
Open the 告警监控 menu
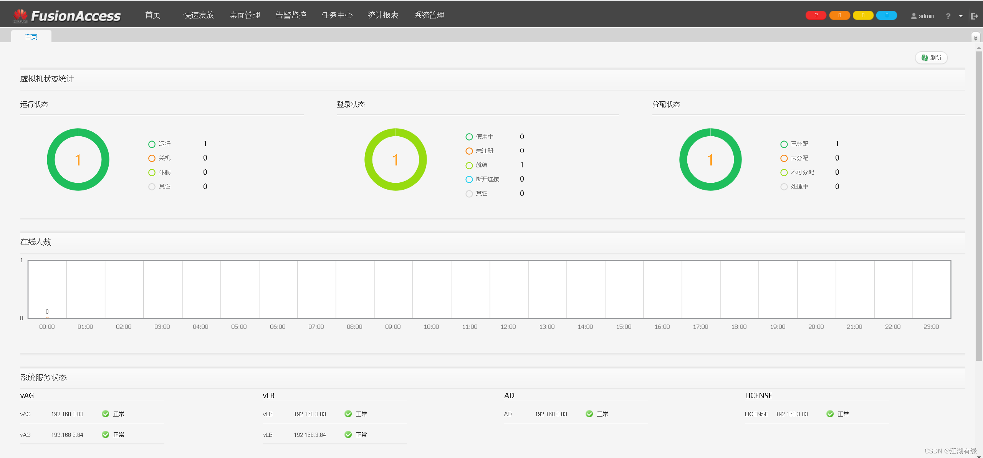coord(291,15)
